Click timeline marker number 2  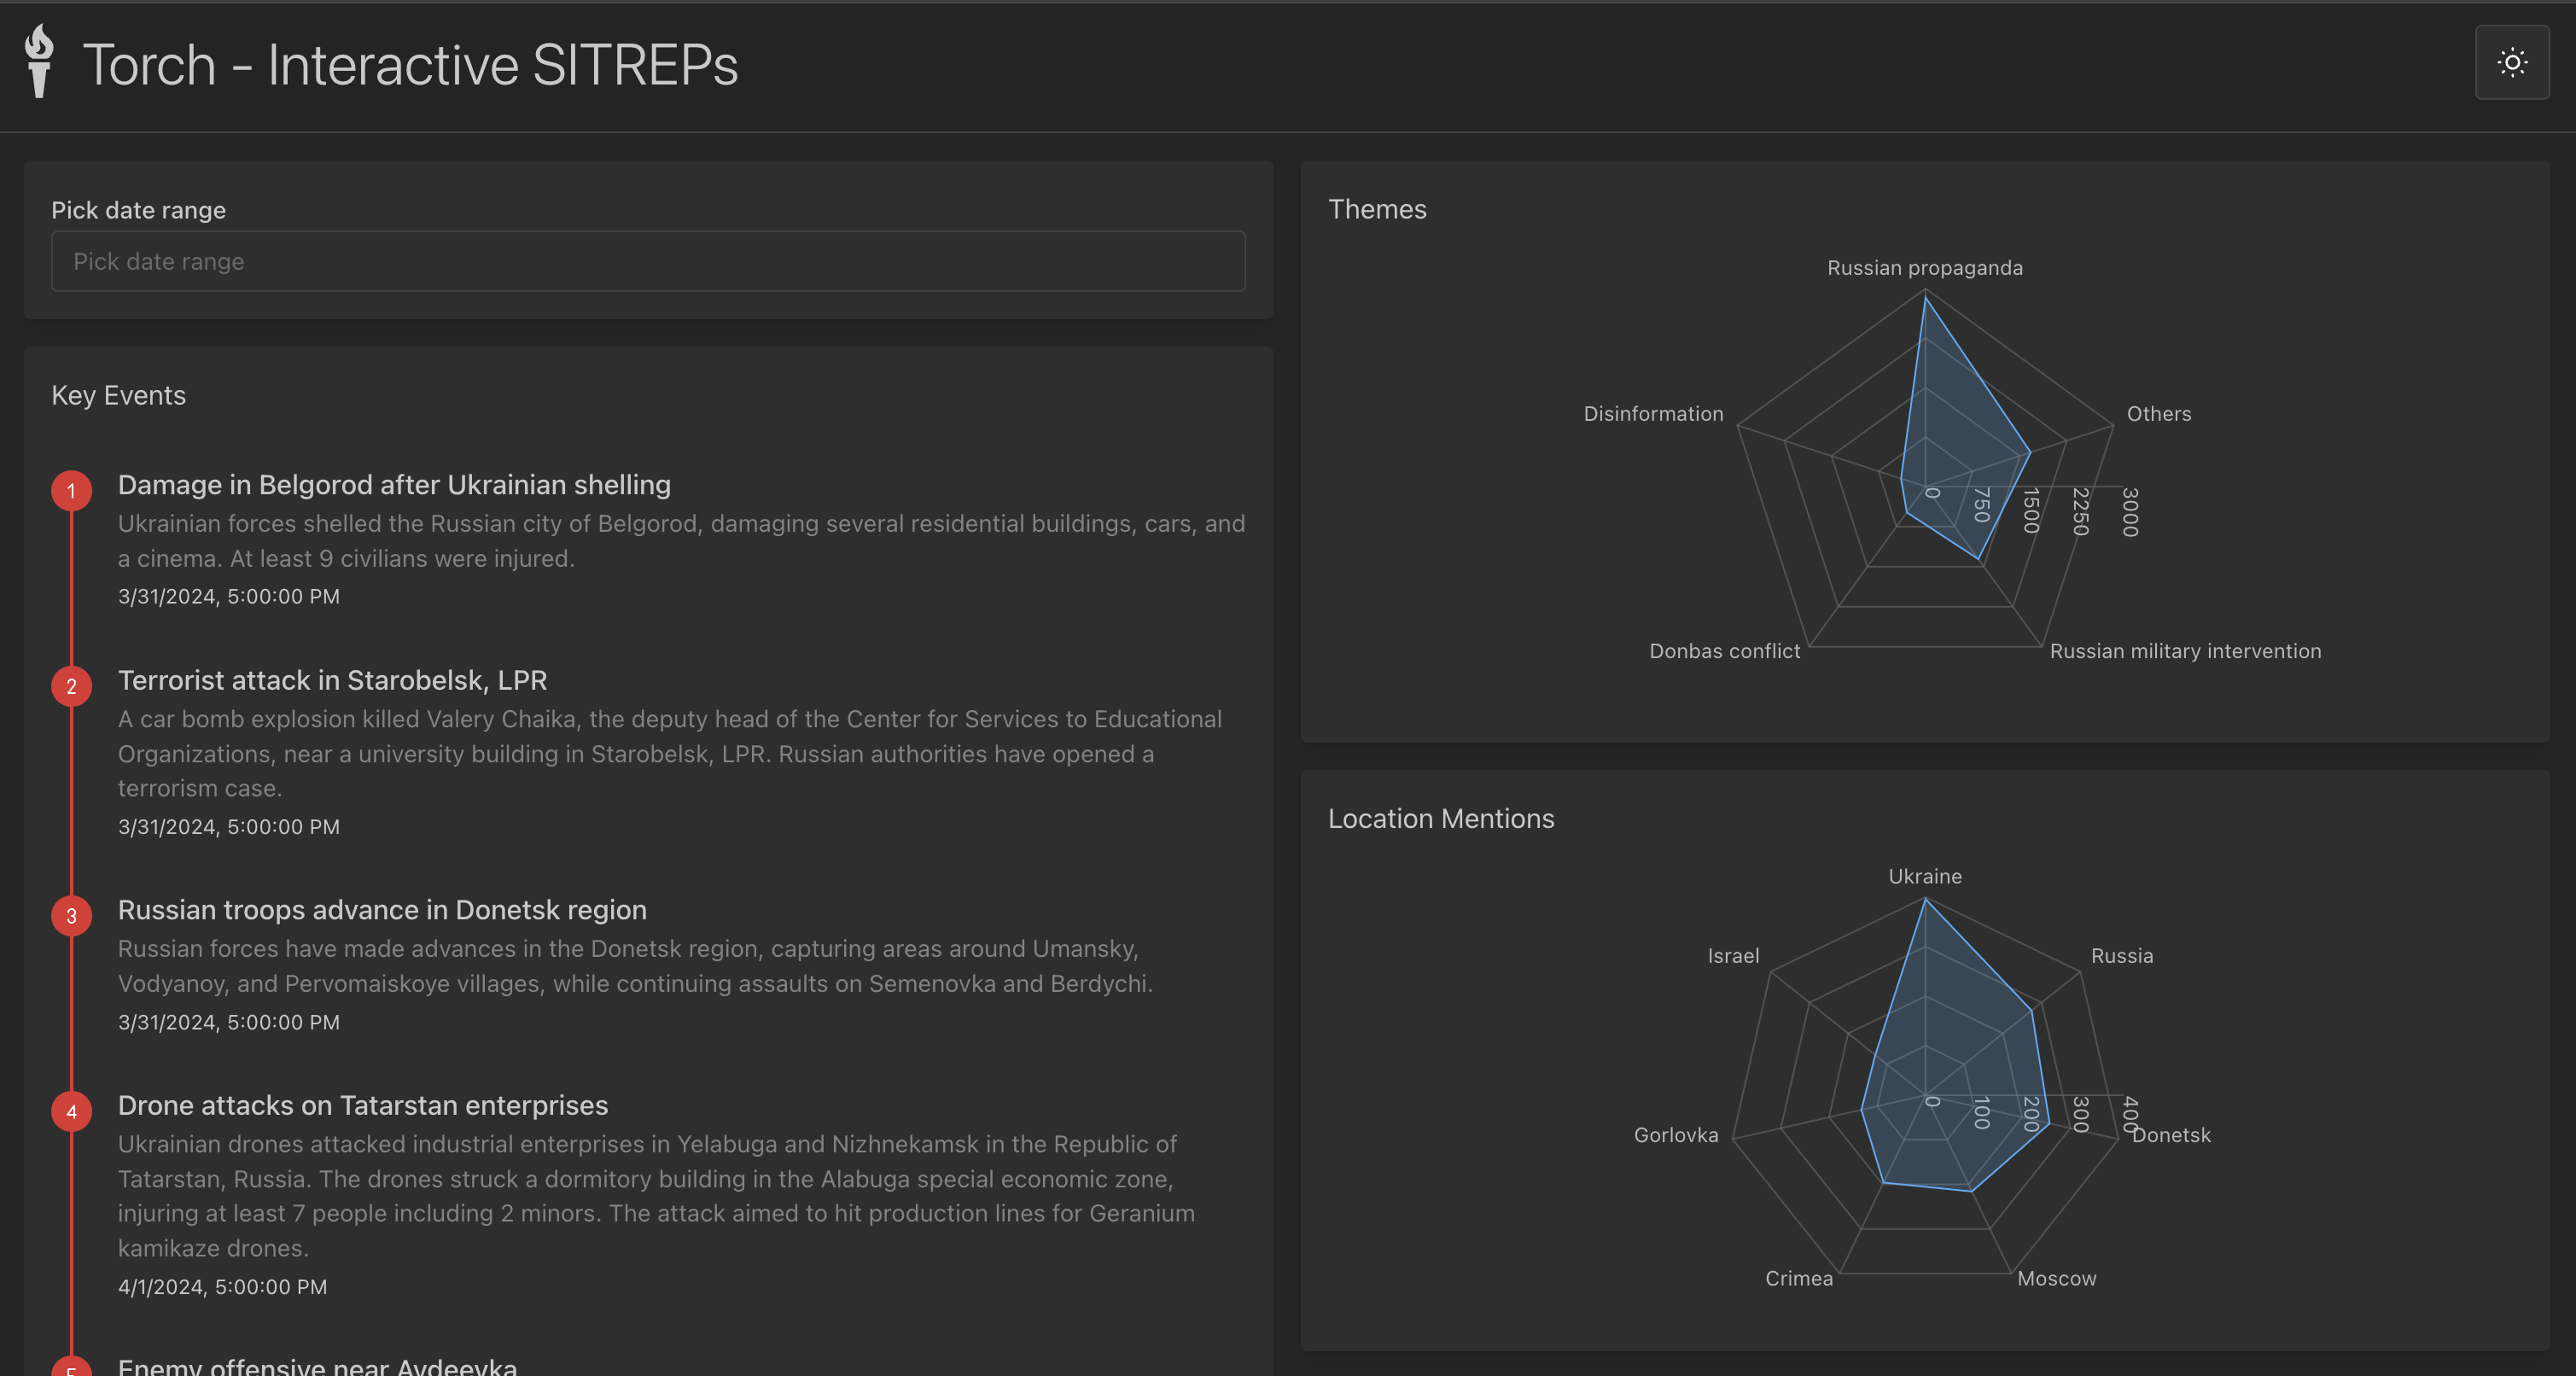[x=71, y=686]
